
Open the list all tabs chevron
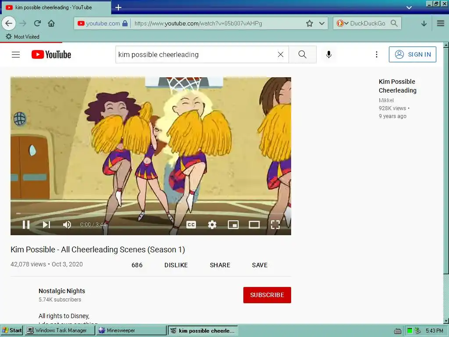(409, 8)
